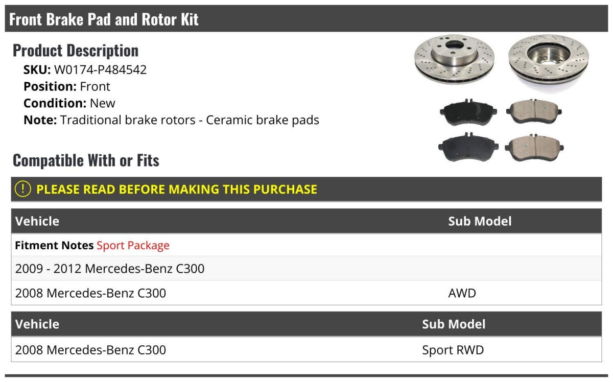Click the Sub Model header in the first table
This screenshot has width=613, height=382.
[480, 221]
